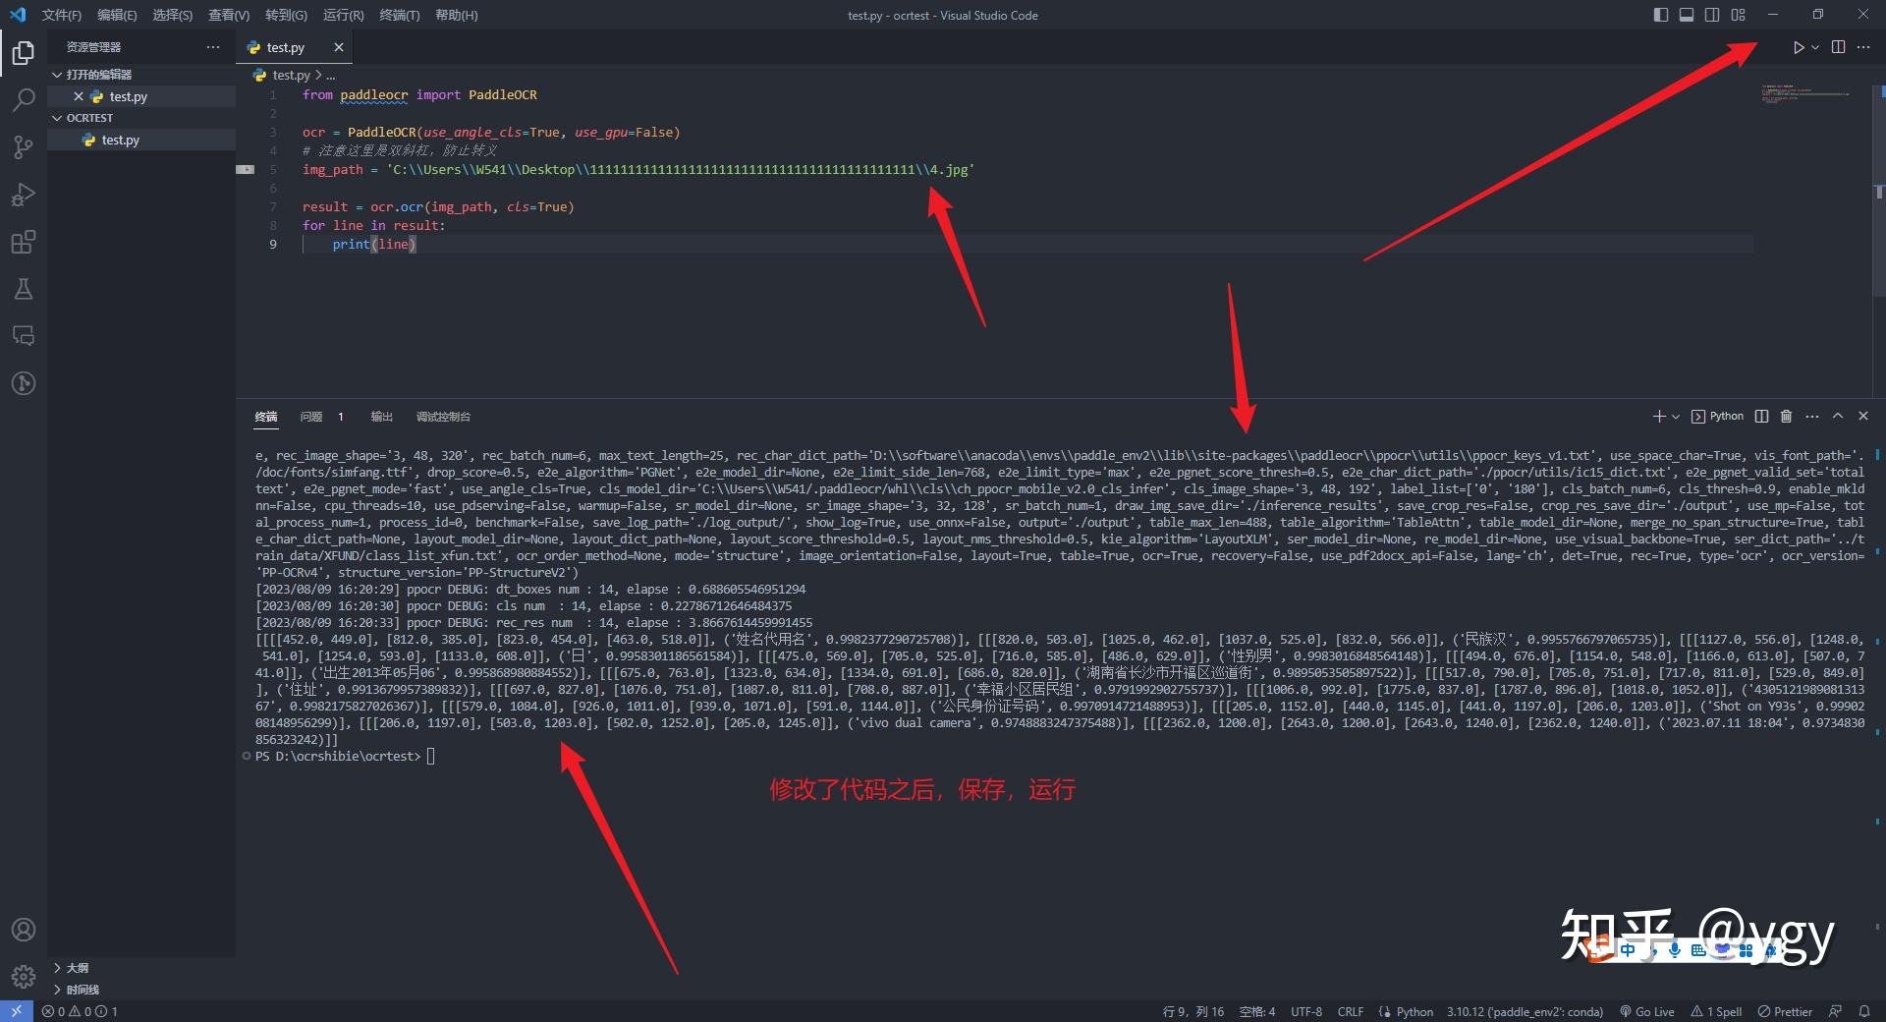
Task: Open Explorer panel 资源管理器 more actions ellipsis
Action: click(x=213, y=47)
